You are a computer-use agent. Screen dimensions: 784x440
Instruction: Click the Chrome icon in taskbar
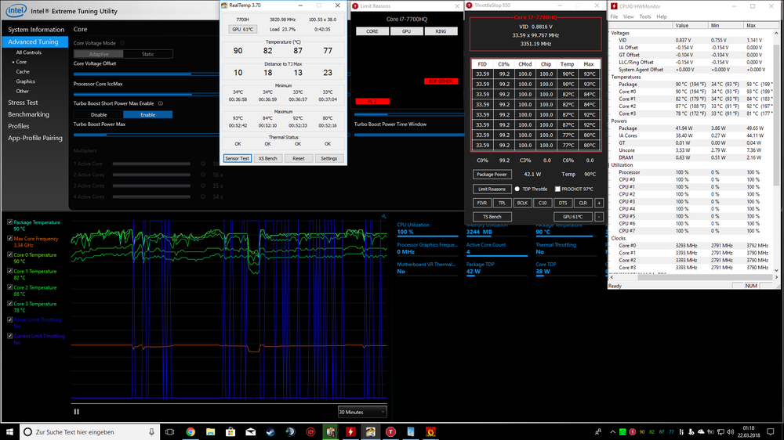point(191,431)
